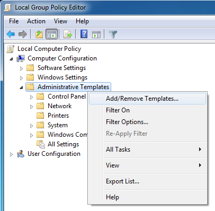The height and width of the screenshot is (211, 215).
Task: Select the User Configuration label
Action: [x=54, y=154]
